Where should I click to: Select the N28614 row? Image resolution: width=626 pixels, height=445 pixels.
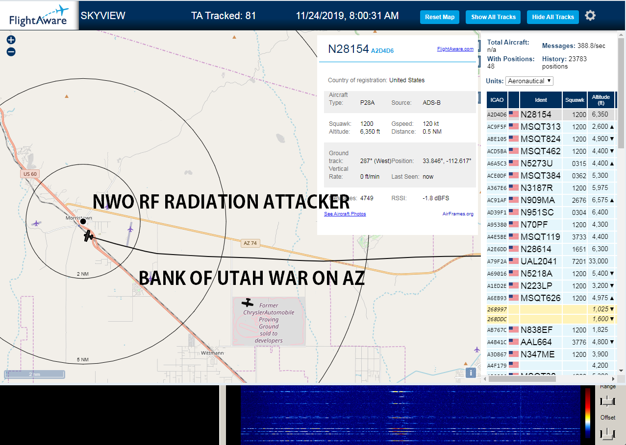pos(551,249)
